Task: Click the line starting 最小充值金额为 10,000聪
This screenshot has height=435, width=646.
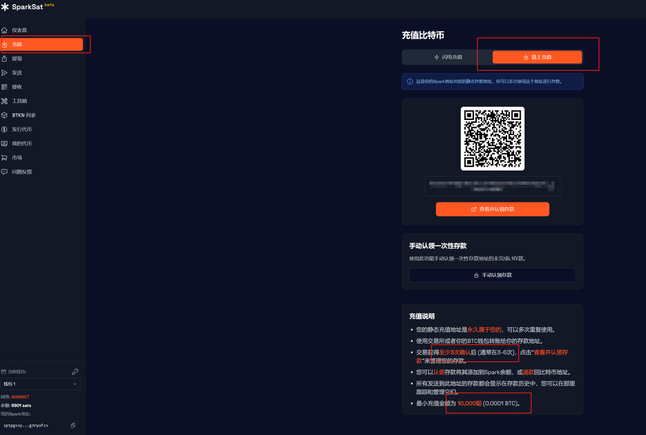Action: click(x=468, y=403)
